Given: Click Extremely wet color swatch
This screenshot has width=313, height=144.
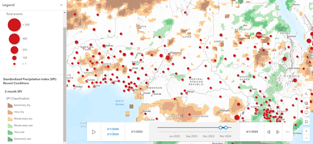Looking at the screenshot, I should click(10, 139).
